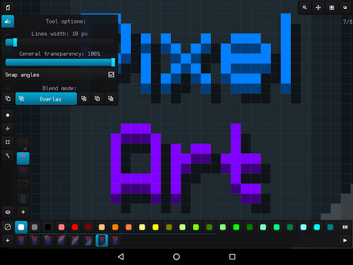
Task: Choose the fullscreen selection tool
Action: pos(8,142)
